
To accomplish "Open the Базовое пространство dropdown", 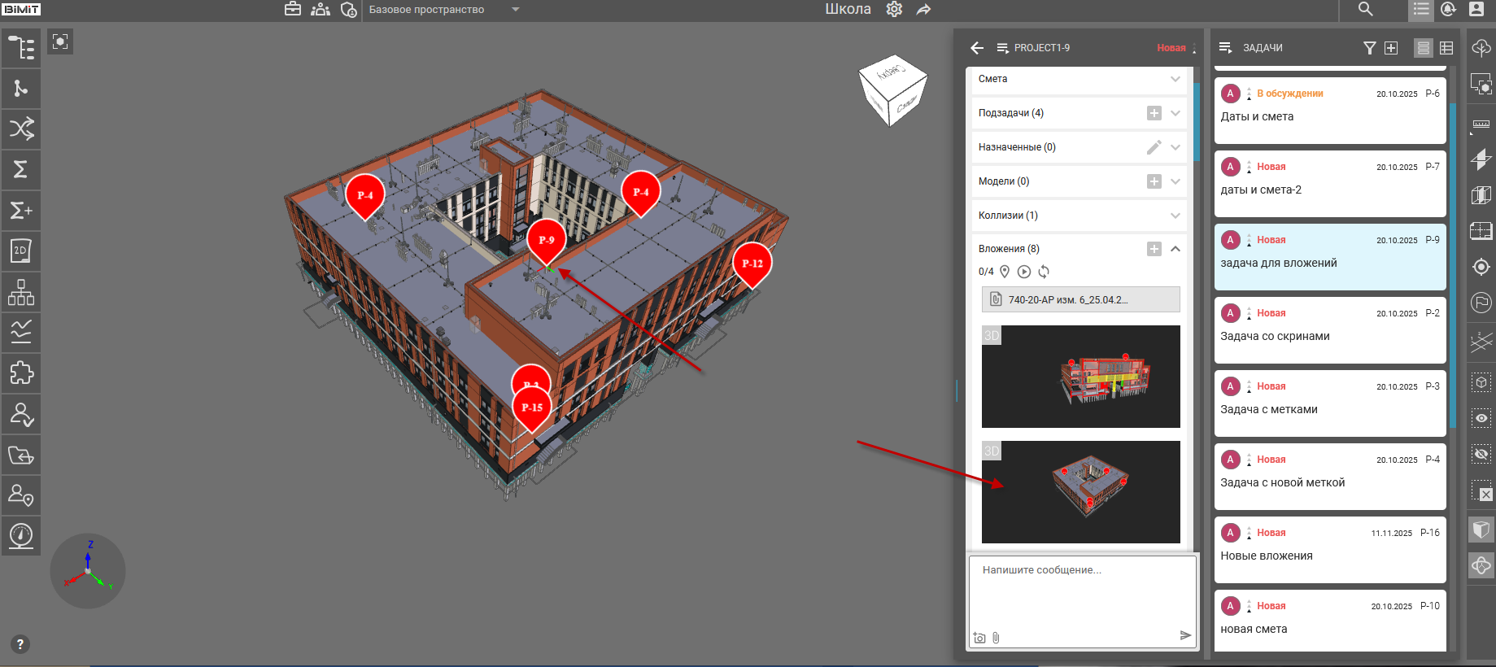I will tap(515, 10).
